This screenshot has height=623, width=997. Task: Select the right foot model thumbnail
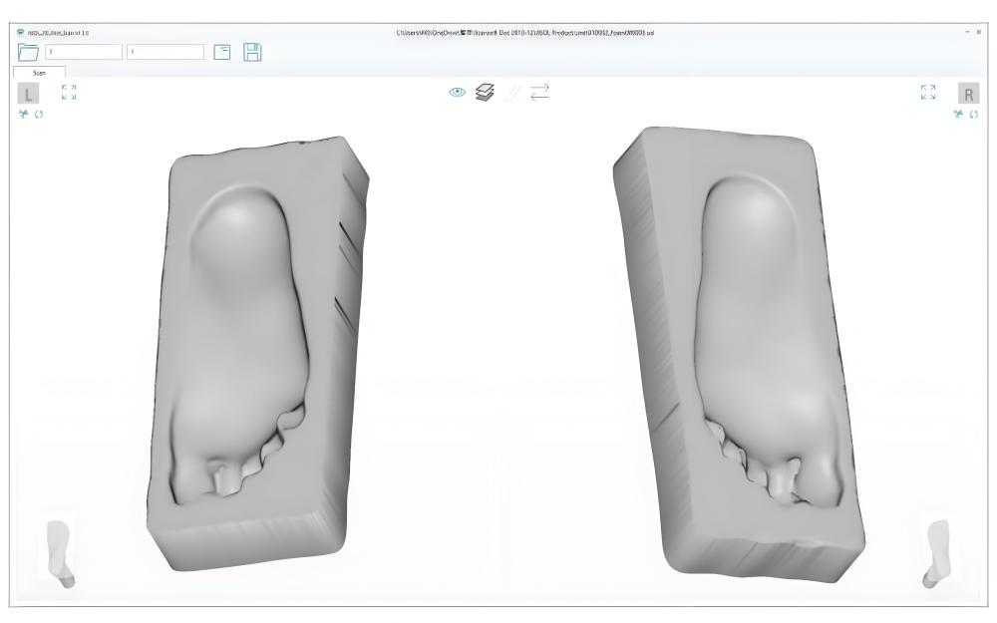(936, 553)
